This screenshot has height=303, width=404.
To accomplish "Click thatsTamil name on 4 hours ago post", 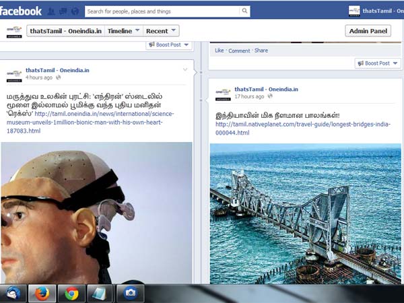I will [x=57, y=70].
